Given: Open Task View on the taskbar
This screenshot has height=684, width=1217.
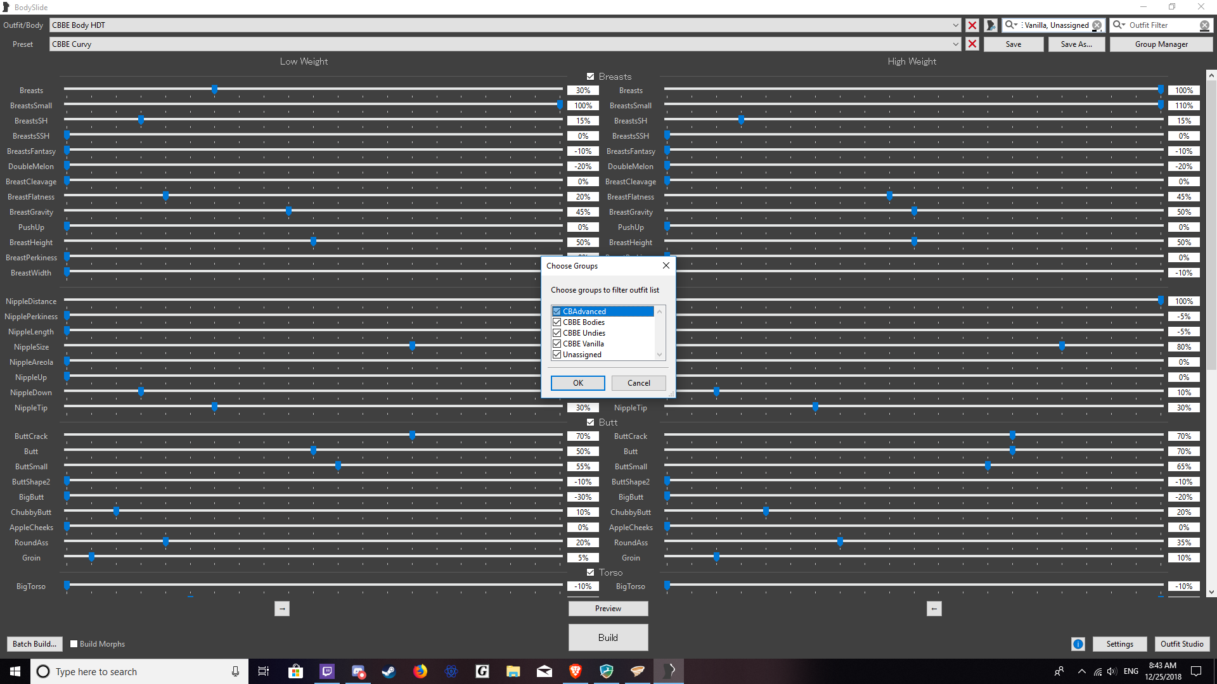Looking at the screenshot, I should (264, 671).
